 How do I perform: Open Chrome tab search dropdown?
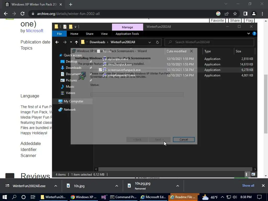[226, 4]
